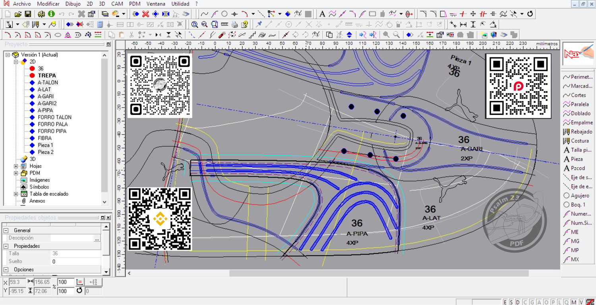Open the color palette dropdown arrow

[x=124, y=14]
